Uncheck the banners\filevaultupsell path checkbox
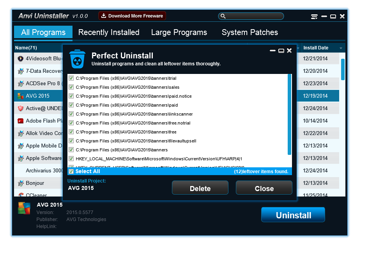Viewport: 368px width, 265px height. point(71,140)
